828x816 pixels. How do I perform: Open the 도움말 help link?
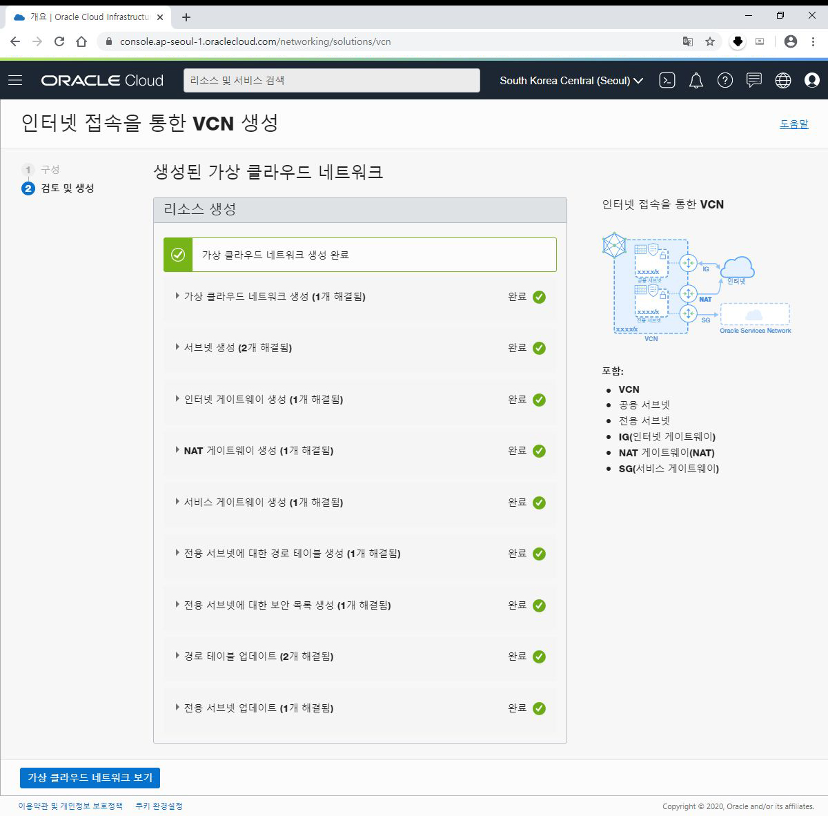[x=793, y=124]
